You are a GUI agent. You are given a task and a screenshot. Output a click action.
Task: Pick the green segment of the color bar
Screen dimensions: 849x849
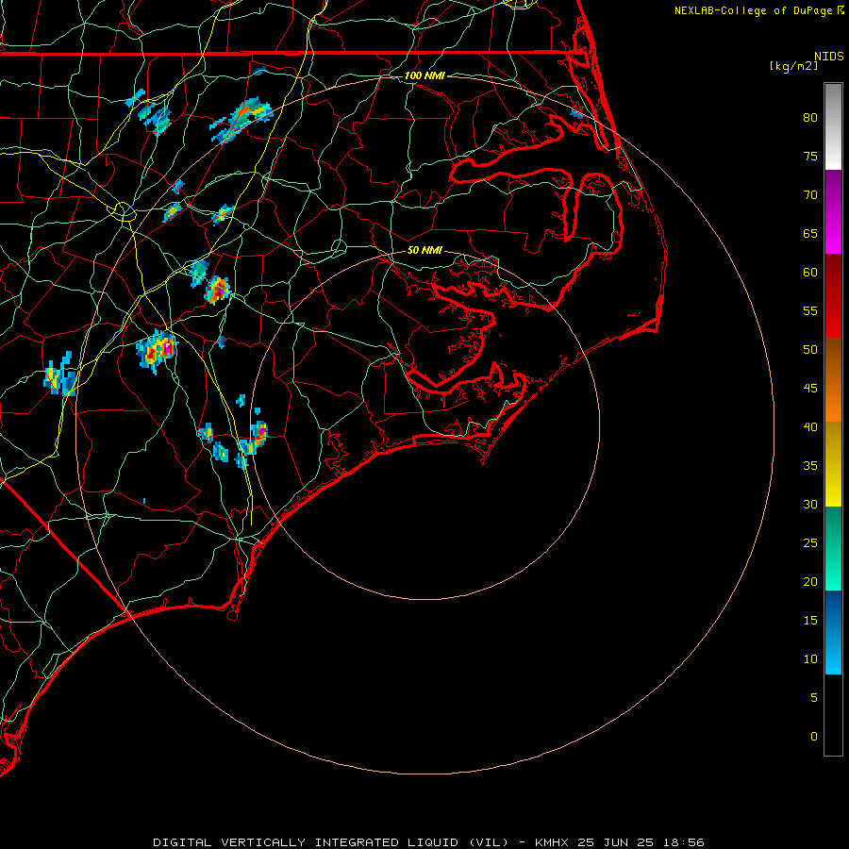[x=833, y=548]
